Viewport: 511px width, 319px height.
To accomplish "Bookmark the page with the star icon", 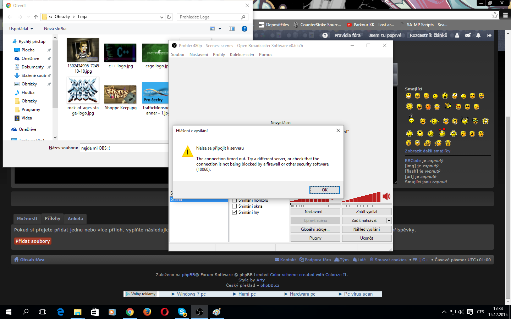I will click(x=495, y=15).
